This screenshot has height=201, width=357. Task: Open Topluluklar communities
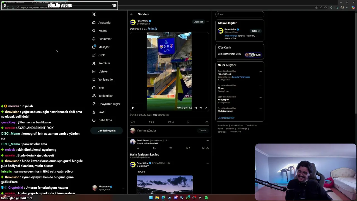coord(102,96)
